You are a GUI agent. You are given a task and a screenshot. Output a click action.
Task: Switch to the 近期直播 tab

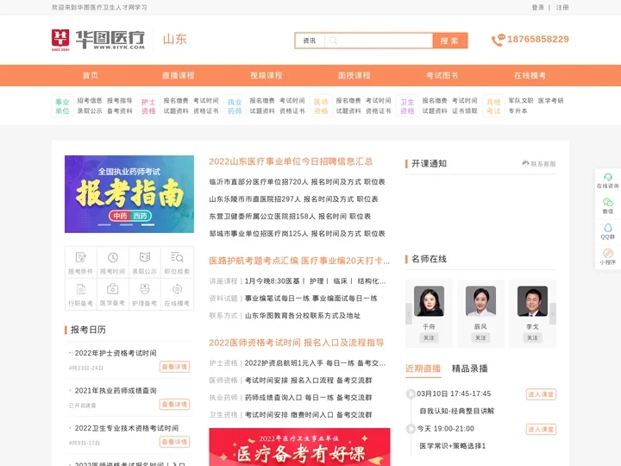point(423,368)
